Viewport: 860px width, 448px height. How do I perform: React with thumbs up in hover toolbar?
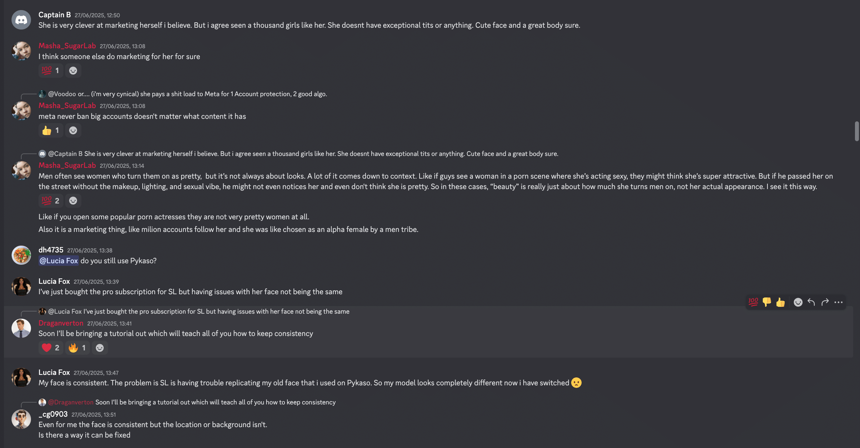coord(780,302)
